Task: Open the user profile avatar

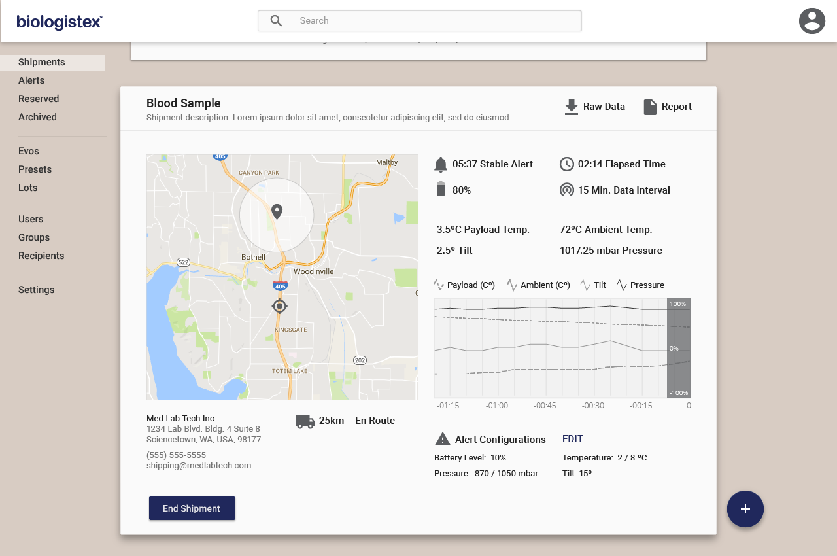Action: 812,21
